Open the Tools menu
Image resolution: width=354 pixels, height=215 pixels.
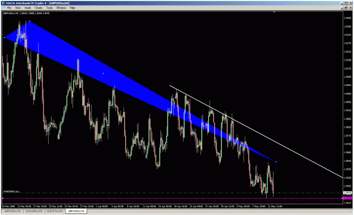coord(49,8)
